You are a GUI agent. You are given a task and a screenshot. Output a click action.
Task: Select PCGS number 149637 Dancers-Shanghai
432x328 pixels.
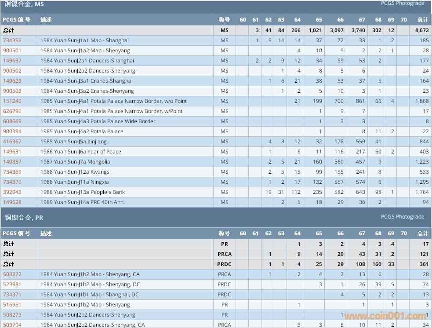pos(12,61)
